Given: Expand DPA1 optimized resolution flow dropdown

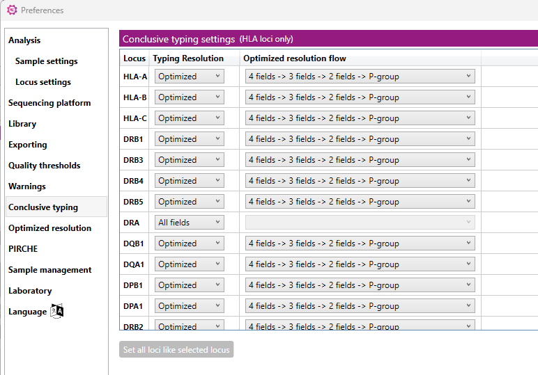Looking at the screenshot, I should click(x=360, y=306).
